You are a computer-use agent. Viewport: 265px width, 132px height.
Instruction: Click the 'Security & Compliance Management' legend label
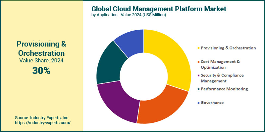(x=222, y=78)
